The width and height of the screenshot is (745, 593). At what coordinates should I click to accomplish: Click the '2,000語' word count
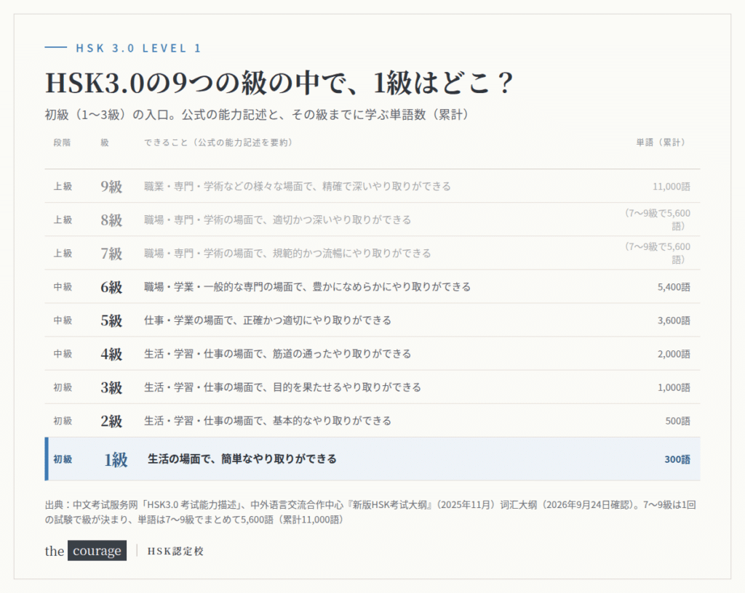pyautogui.click(x=674, y=354)
